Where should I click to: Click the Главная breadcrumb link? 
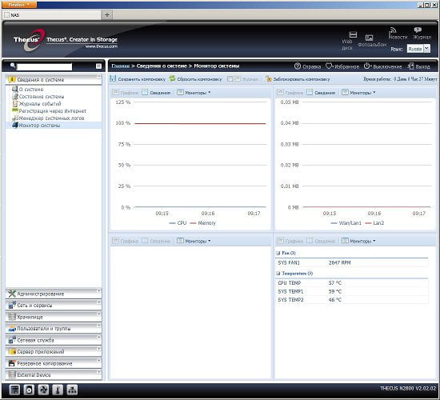click(120, 66)
